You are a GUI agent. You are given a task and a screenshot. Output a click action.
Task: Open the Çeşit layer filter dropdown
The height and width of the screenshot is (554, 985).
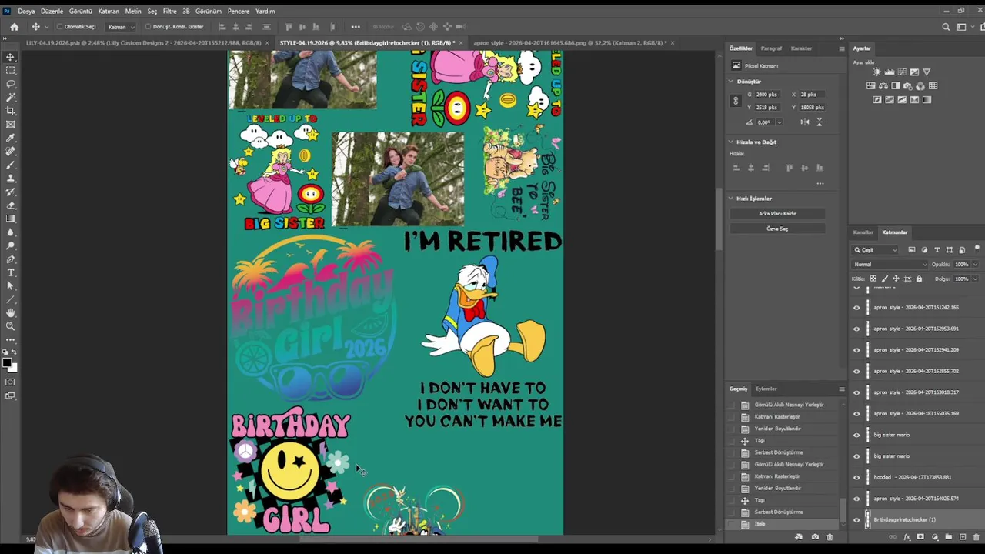click(876, 250)
